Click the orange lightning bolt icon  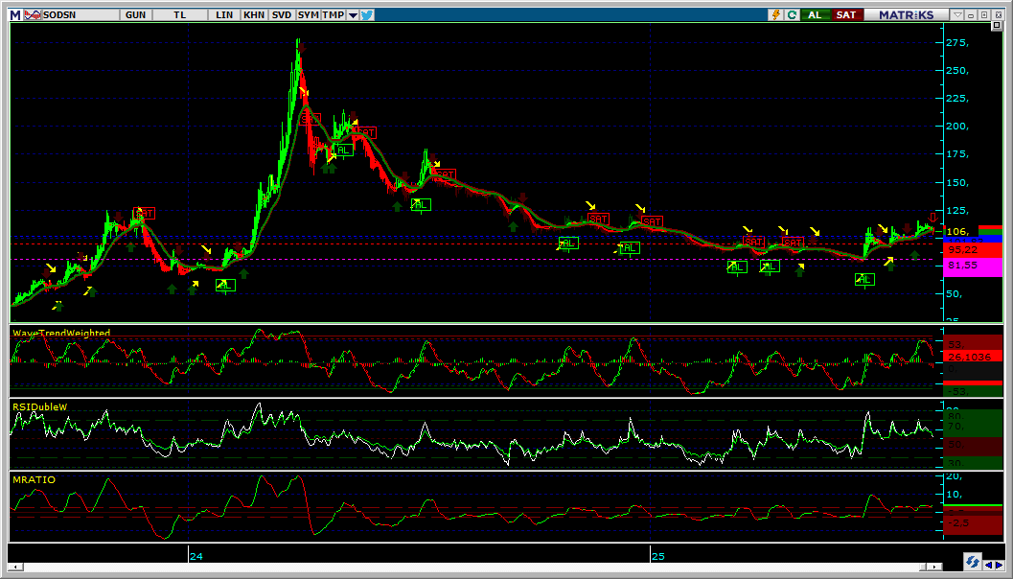(x=776, y=15)
